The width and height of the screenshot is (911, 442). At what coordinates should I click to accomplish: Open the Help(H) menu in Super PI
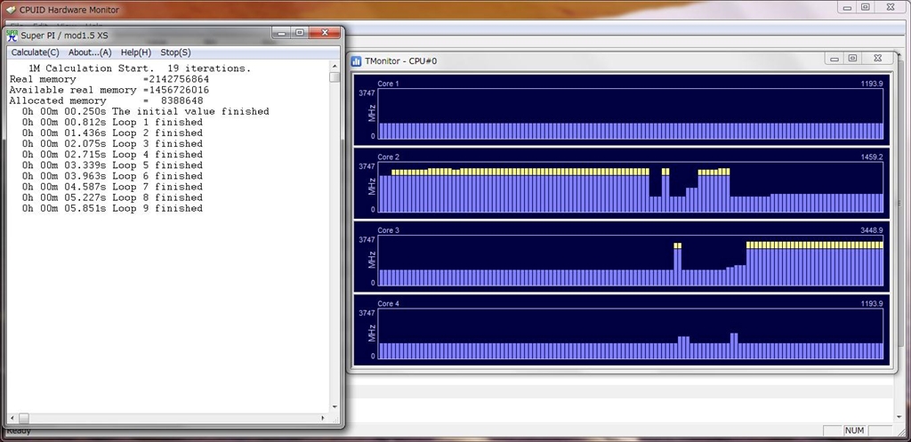coord(136,52)
